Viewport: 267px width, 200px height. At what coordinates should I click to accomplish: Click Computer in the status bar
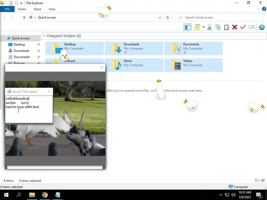(x=238, y=187)
